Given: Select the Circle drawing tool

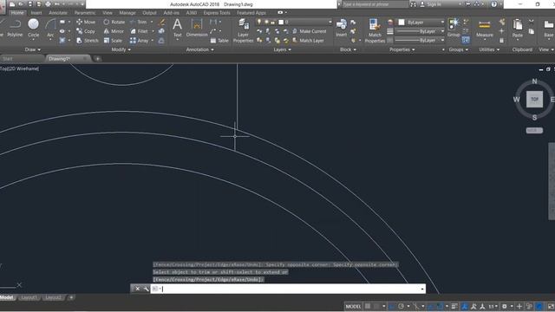Looking at the screenshot, I should [x=33, y=28].
